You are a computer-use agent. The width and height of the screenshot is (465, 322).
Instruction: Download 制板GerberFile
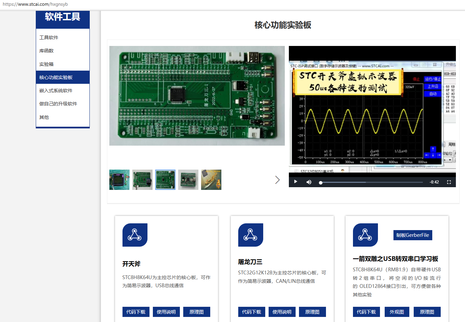tap(413, 235)
